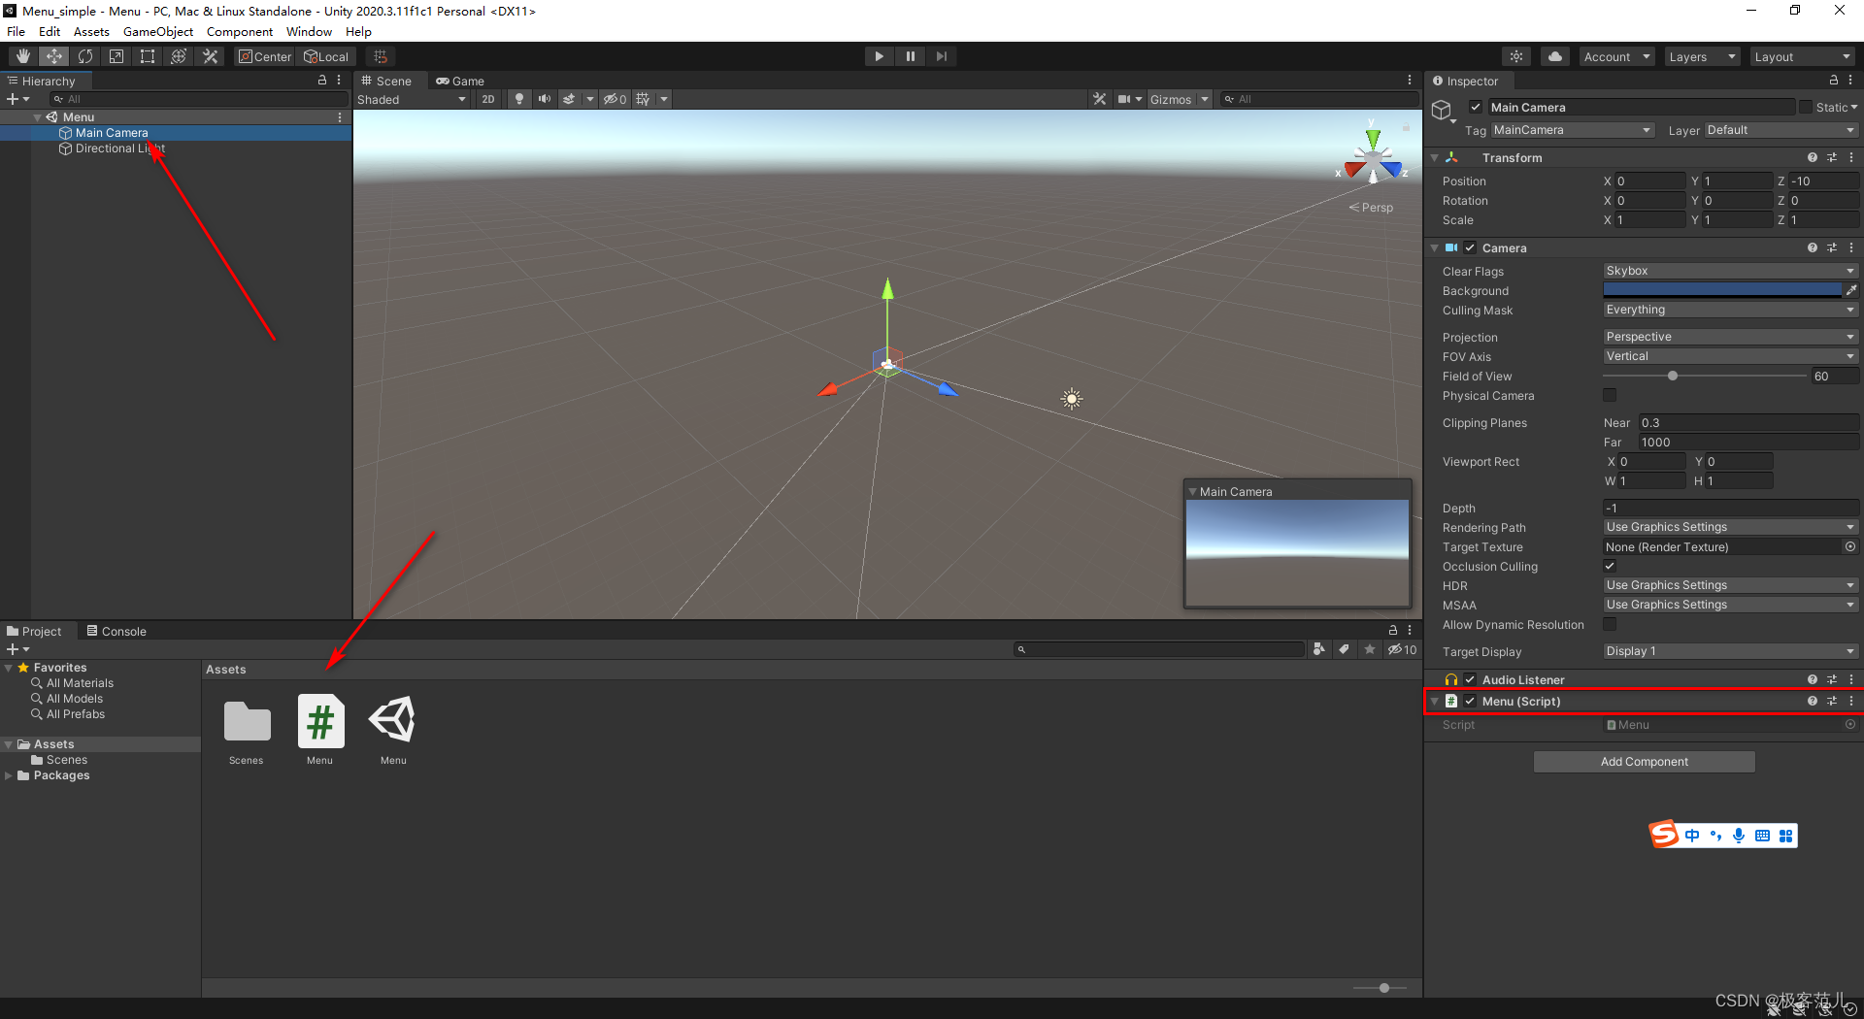The image size is (1864, 1019).
Task: Disable the Menu (Script) checkbox
Action: (x=1470, y=701)
